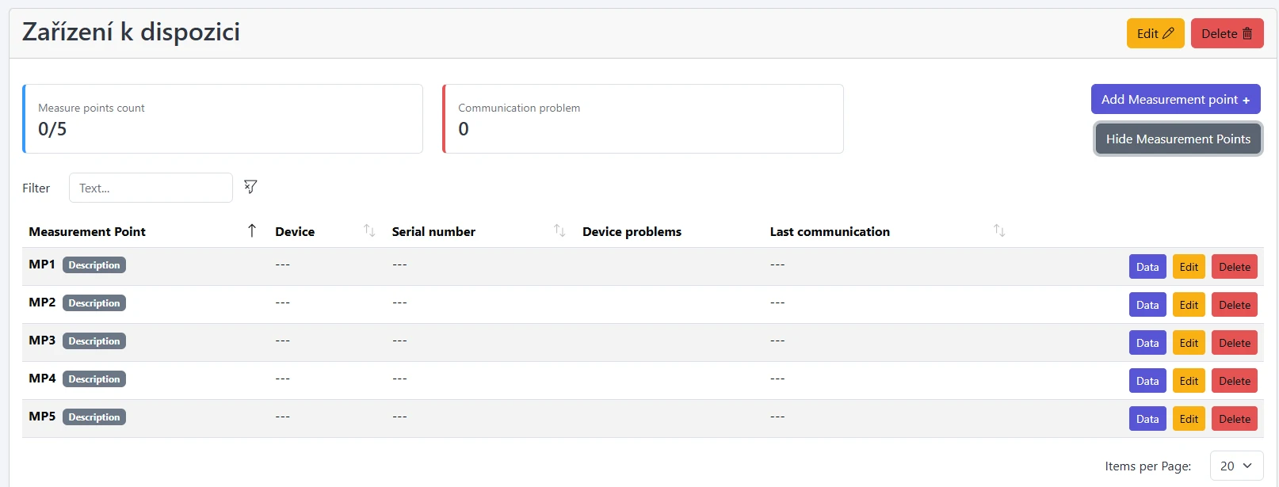The height and width of the screenshot is (487, 1279).
Task: Click the filter funnel icon
Action: 250,187
